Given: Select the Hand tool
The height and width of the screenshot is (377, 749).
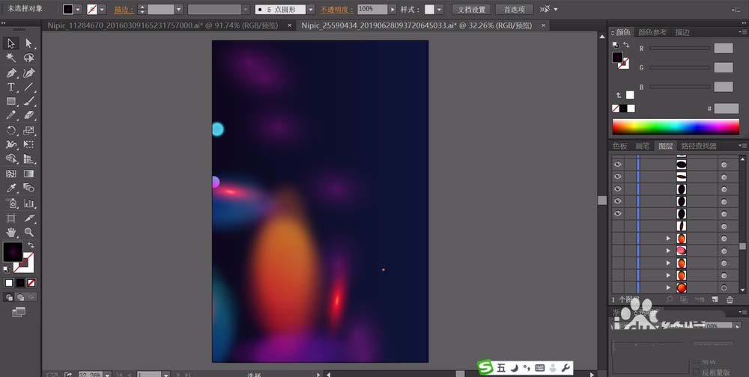Looking at the screenshot, I should click(x=11, y=233).
